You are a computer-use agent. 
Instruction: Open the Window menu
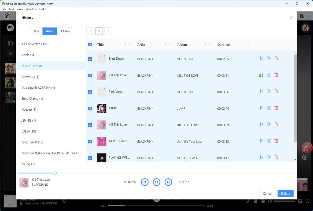31,9
